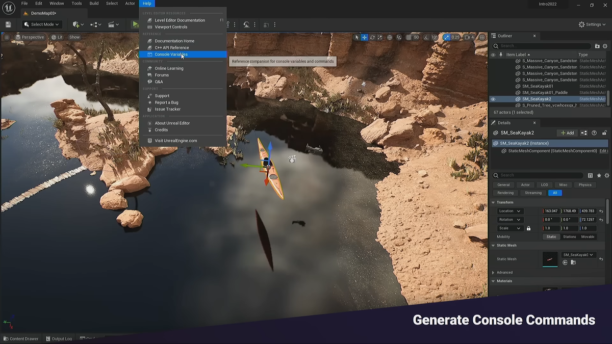Open Level Editor Documentation
612x344 pixels.
click(x=183, y=20)
